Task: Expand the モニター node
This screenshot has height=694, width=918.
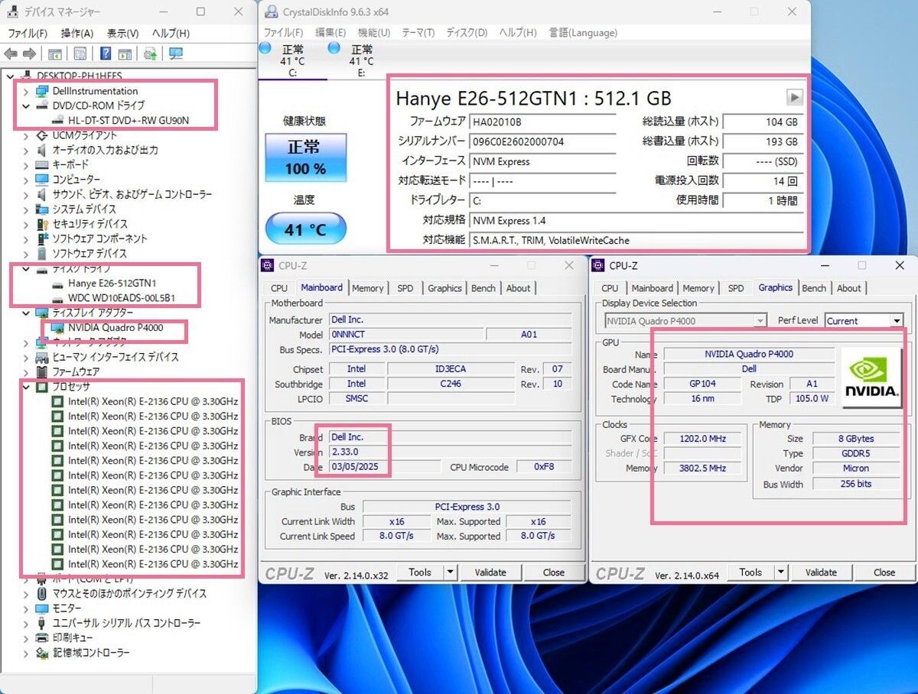Action: click(26, 608)
